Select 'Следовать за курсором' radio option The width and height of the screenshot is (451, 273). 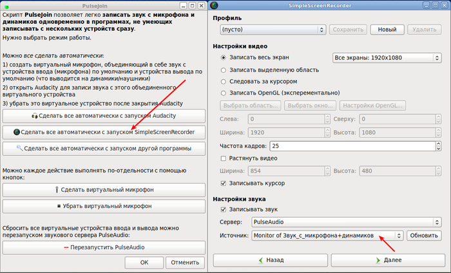(x=224, y=82)
